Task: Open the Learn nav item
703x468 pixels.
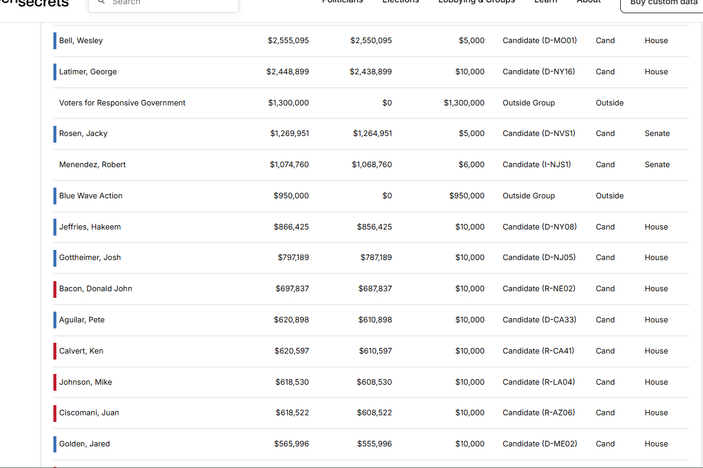Action: [546, 2]
